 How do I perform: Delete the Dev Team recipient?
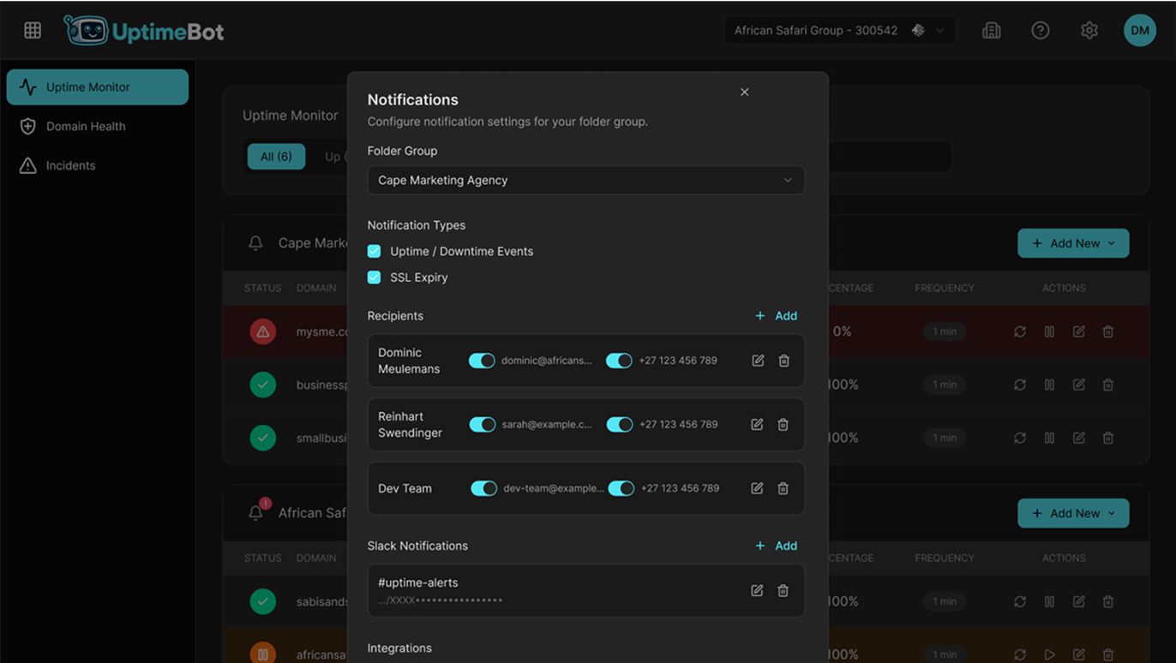[x=783, y=488]
